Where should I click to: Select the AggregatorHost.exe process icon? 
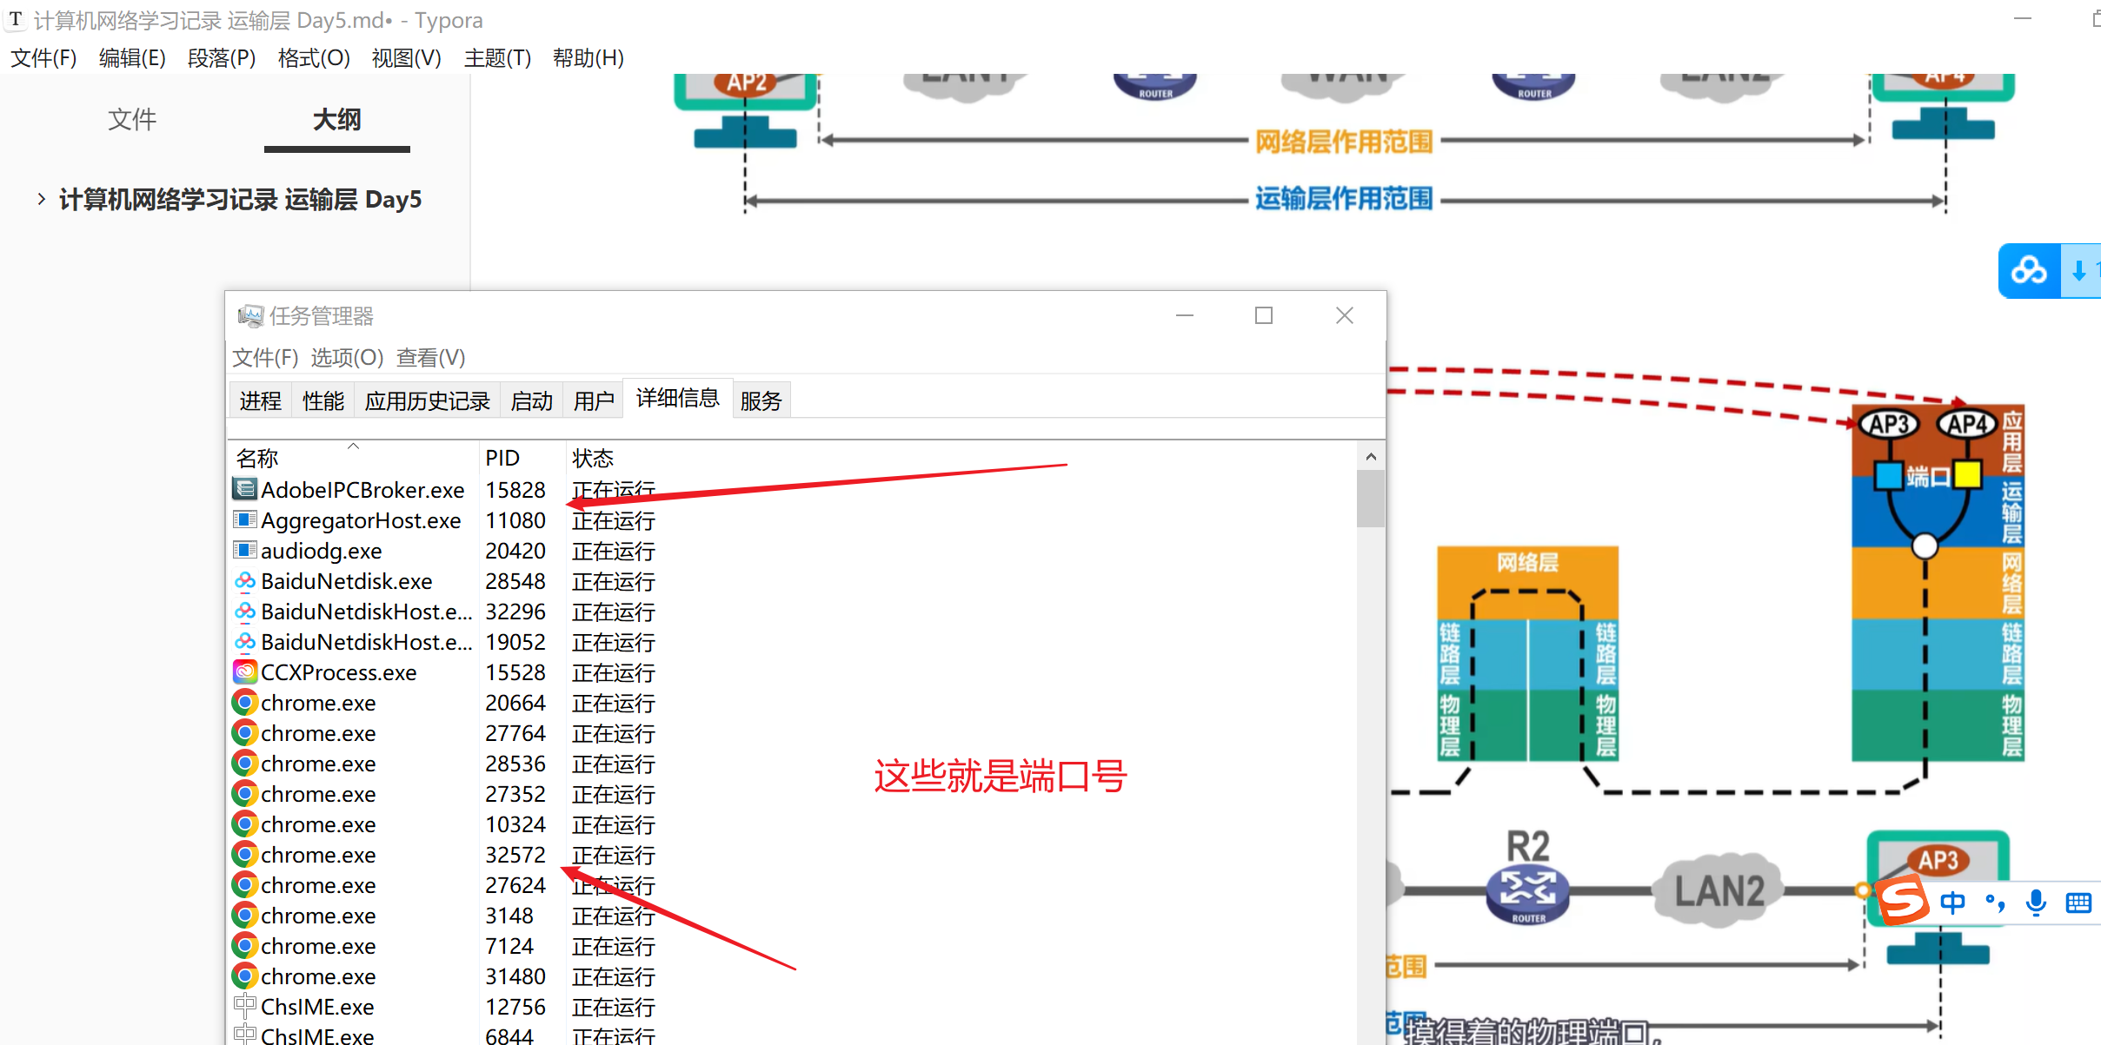(x=245, y=519)
